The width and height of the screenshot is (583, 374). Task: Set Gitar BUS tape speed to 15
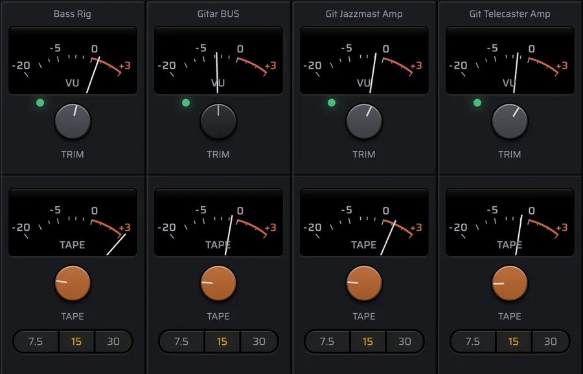(x=222, y=341)
